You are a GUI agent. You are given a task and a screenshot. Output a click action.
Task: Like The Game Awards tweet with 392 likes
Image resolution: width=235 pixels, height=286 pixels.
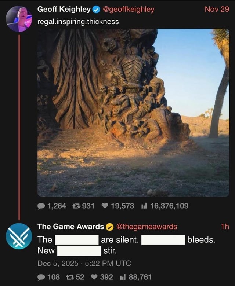point(94,277)
